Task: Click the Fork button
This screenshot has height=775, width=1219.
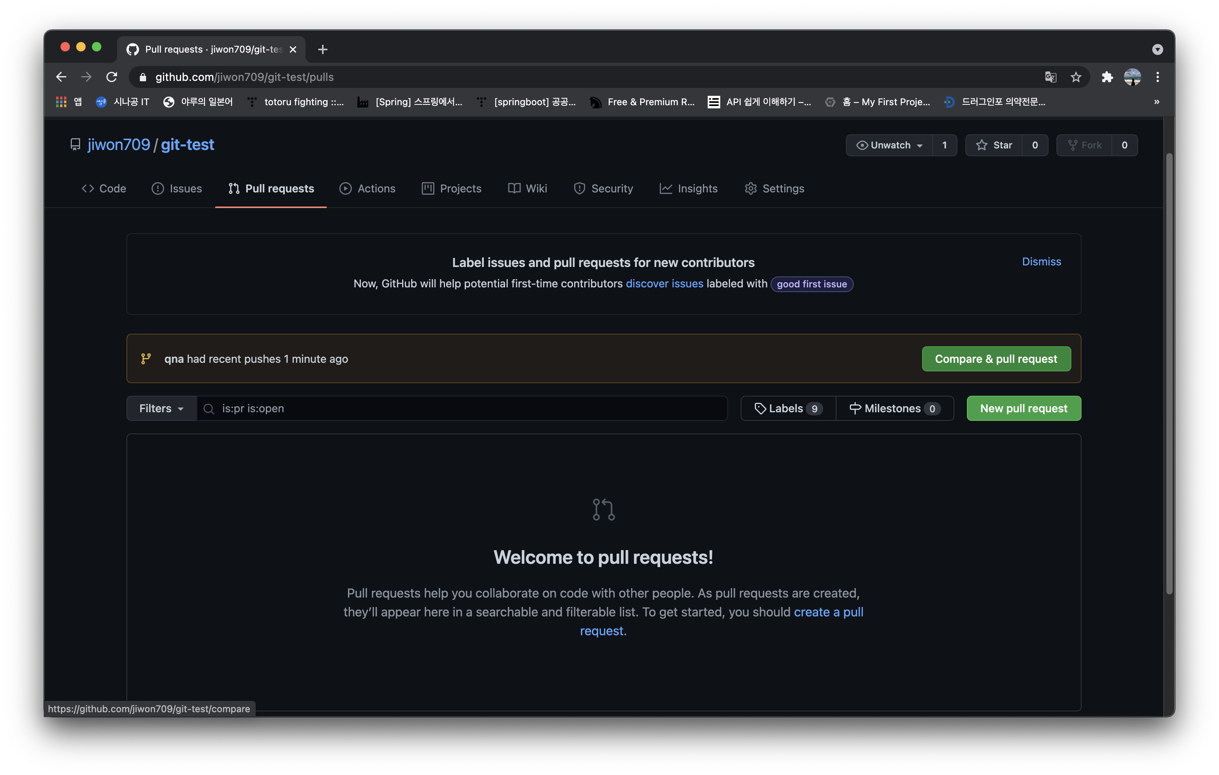Action: [1084, 145]
